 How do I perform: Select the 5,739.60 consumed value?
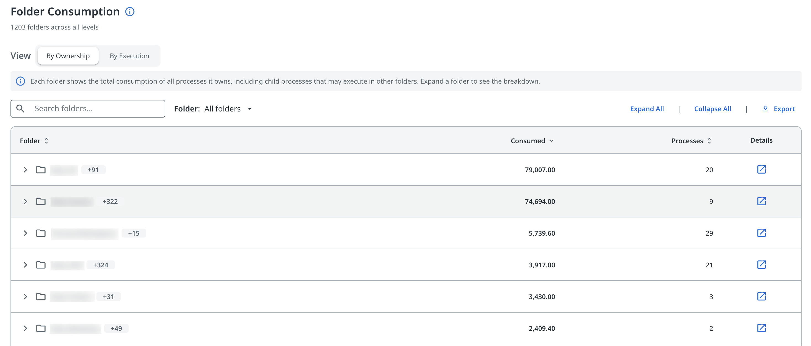(541, 233)
